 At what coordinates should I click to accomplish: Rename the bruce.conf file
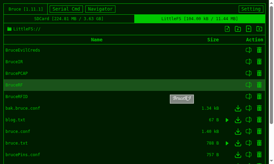(249, 132)
